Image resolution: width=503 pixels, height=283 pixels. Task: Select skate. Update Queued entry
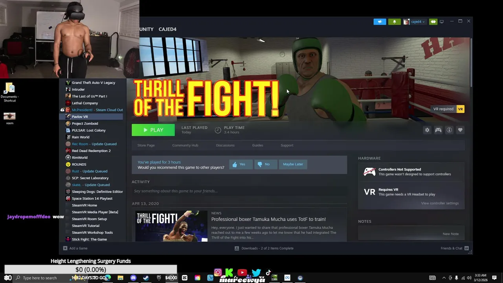coord(91,185)
